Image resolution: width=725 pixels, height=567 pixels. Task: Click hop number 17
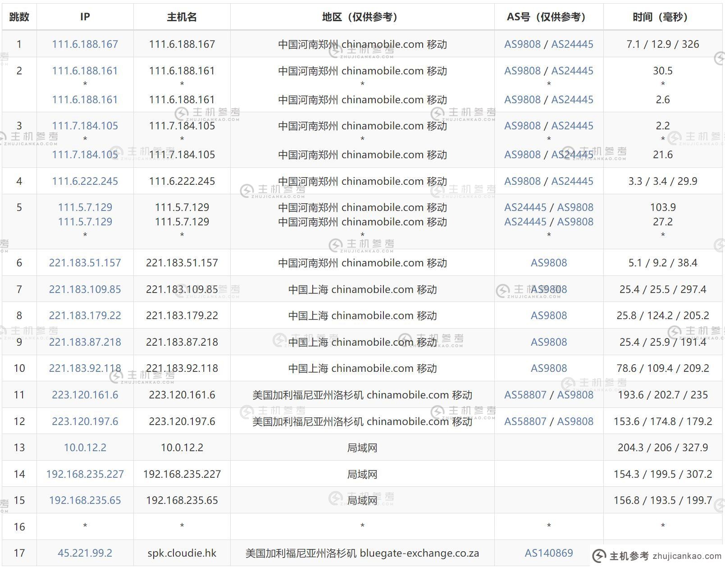(x=19, y=553)
